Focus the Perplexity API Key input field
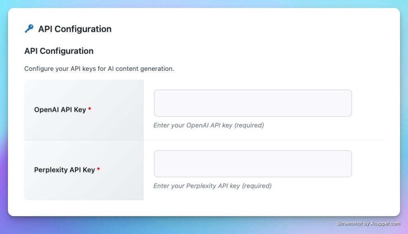408x234 pixels. tap(253, 164)
